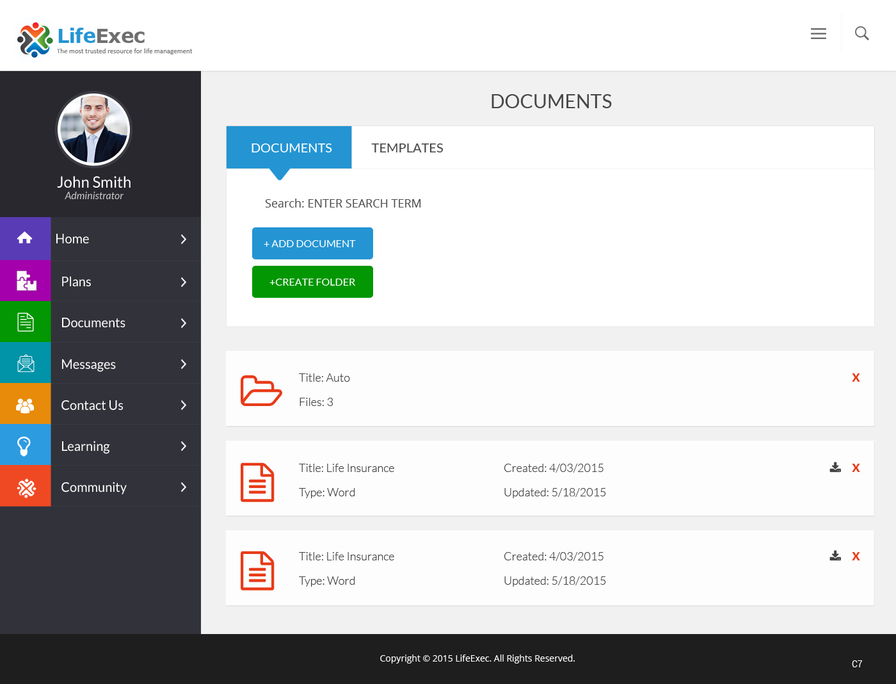The image size is (896, 684).
Task: Expand the Messages menu chevron
Action: tap(184, 364)
